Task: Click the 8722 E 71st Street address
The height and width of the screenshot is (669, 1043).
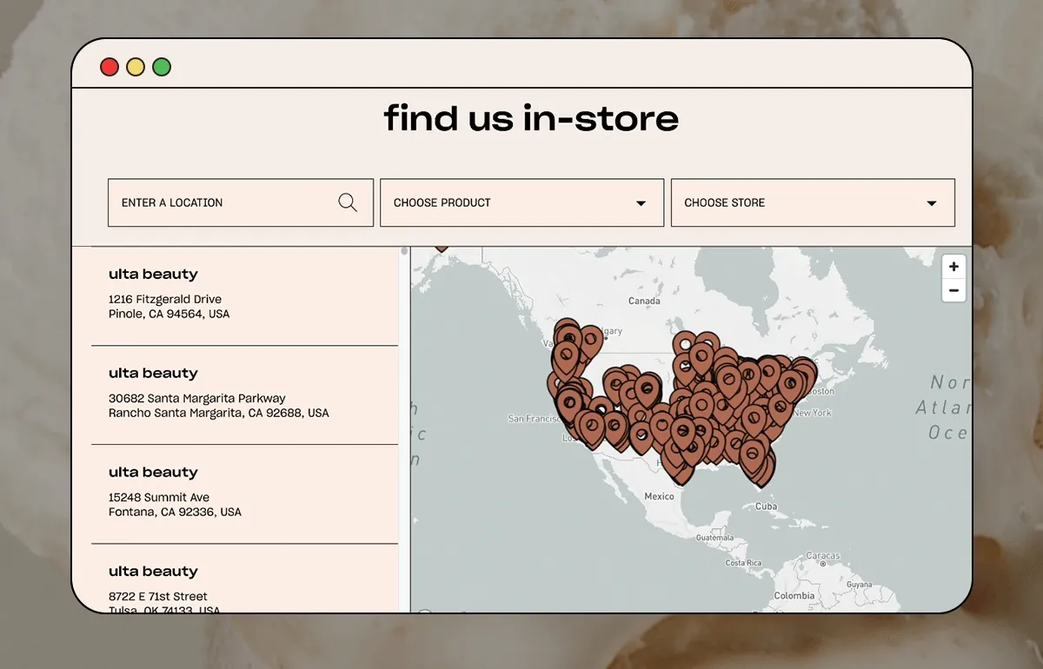Action: point(157,596)
